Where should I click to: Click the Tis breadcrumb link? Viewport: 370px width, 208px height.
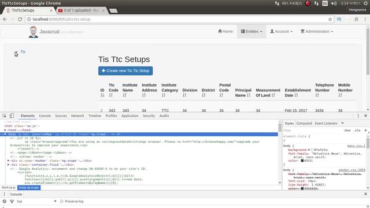click(x=23, y=51)
